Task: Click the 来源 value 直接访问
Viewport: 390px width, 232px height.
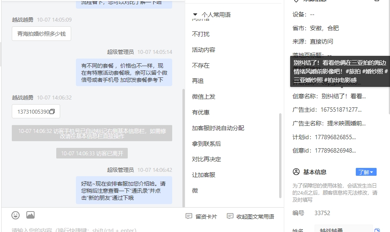Action: (321, 42)
